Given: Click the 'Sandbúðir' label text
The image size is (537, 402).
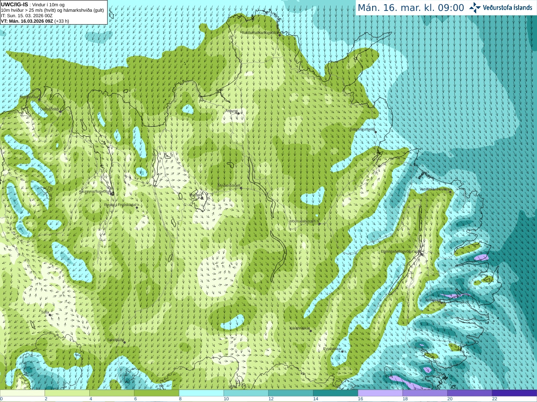Looking at the screenshot, I should (115, 340).
